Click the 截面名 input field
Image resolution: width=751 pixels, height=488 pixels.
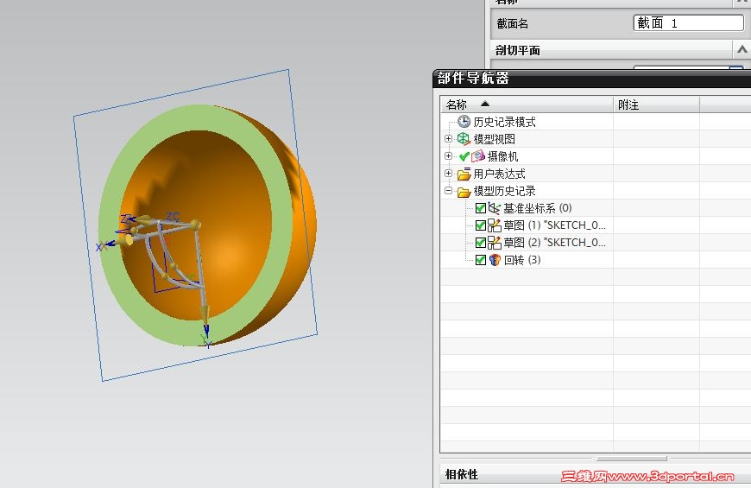[688, 23]
